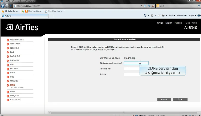
Task: Click the browser Back arrow button
Action: (3, 6)
